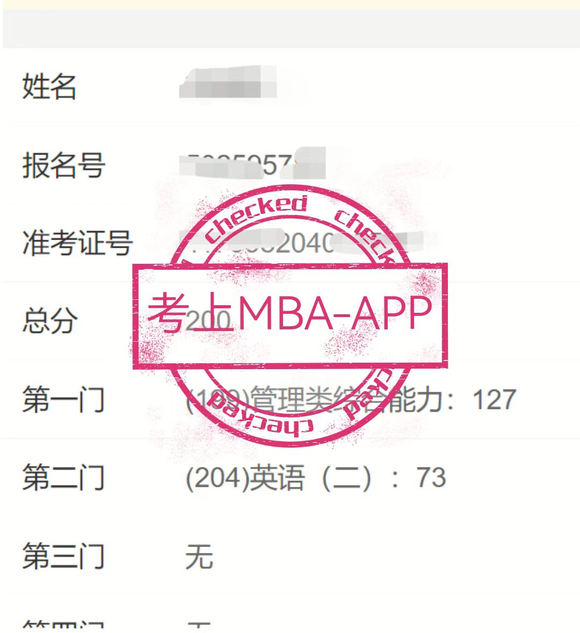Click the 总分 label
The width and height of the screenshot is (580, 633).
[x=50, y=321]
